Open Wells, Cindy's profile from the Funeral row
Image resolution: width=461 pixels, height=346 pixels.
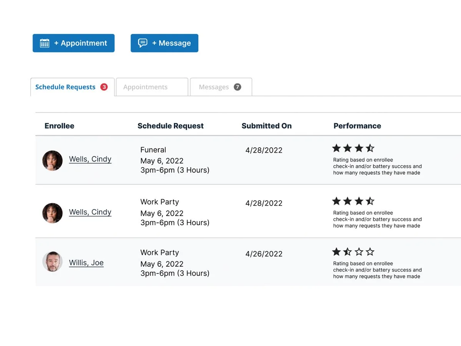[90, 159]
